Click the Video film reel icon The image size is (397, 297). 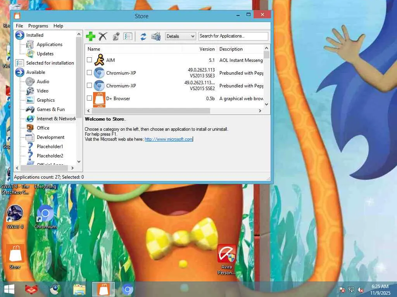[x=30, y=91]
